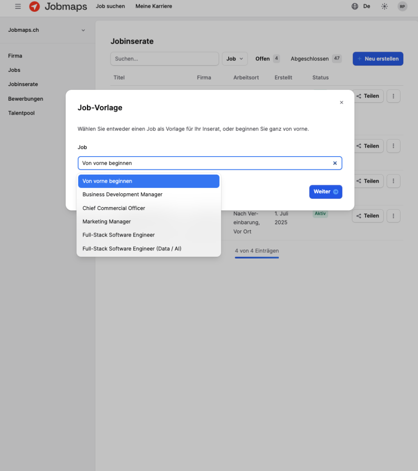The height and width of the screenshot is (471, 418).
Task: Pick Marketing Manager as template
Action: (107, 221)
